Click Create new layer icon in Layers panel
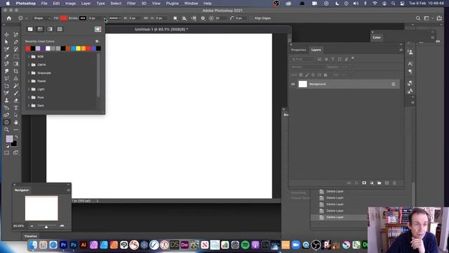The width and height of the screenshot is (449, 253). point(387,183)
